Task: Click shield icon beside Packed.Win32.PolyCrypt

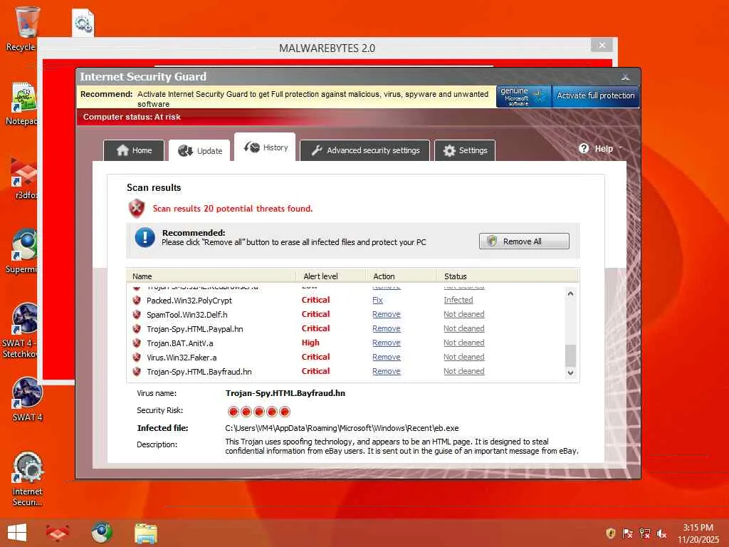Action: (x=137, y=300)
